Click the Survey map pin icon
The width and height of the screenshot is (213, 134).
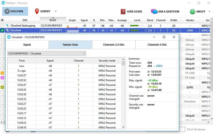coord(37,11)
